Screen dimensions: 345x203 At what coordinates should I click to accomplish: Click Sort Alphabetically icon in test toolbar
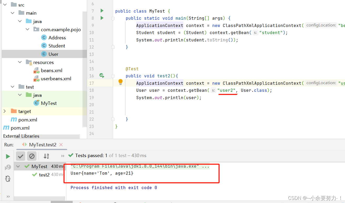coord(46,156)
